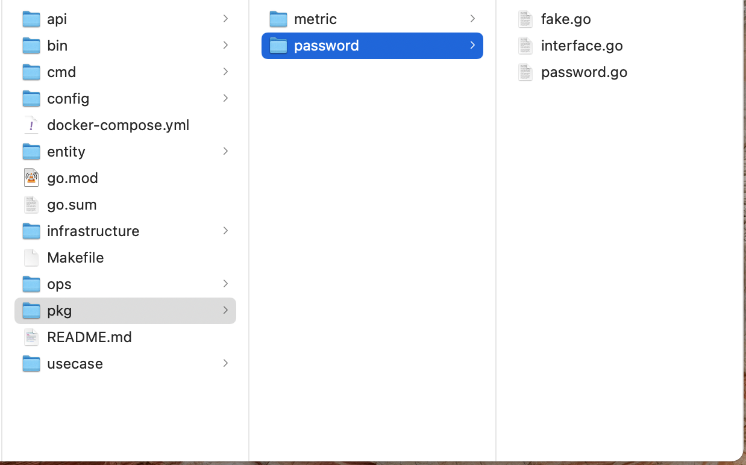The width and height of the screenshot is (746, 465).
Task: Click the go.mod file icon
Action: coord(31,178)
